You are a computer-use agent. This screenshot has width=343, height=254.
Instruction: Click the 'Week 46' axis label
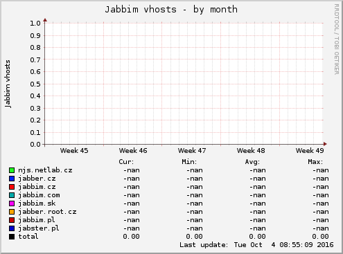coord(133,151)
